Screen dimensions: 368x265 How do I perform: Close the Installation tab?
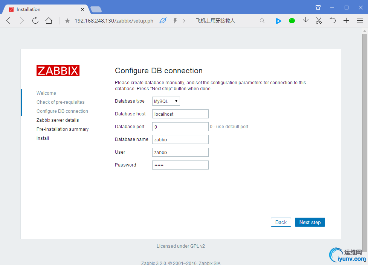click(82, 9)
